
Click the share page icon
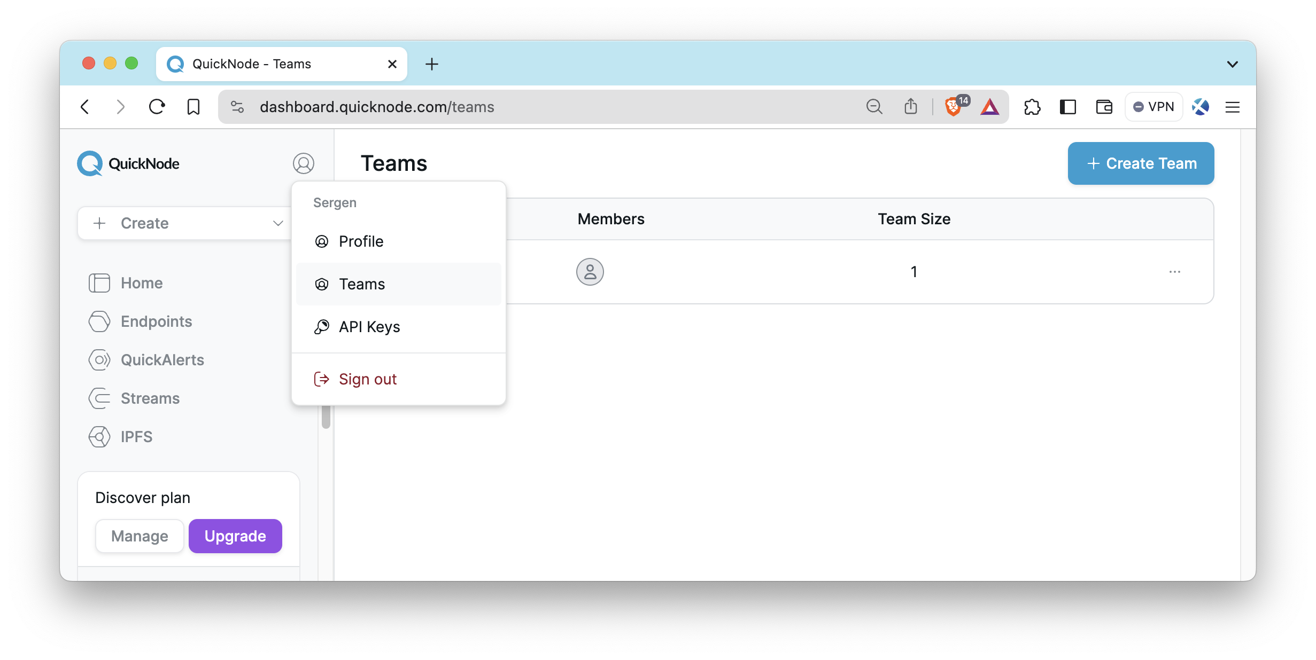coord(911,107)
